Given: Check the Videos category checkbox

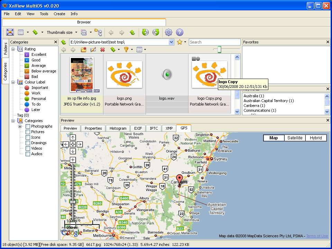Looking at the screenshot, I should pos(28,148).
